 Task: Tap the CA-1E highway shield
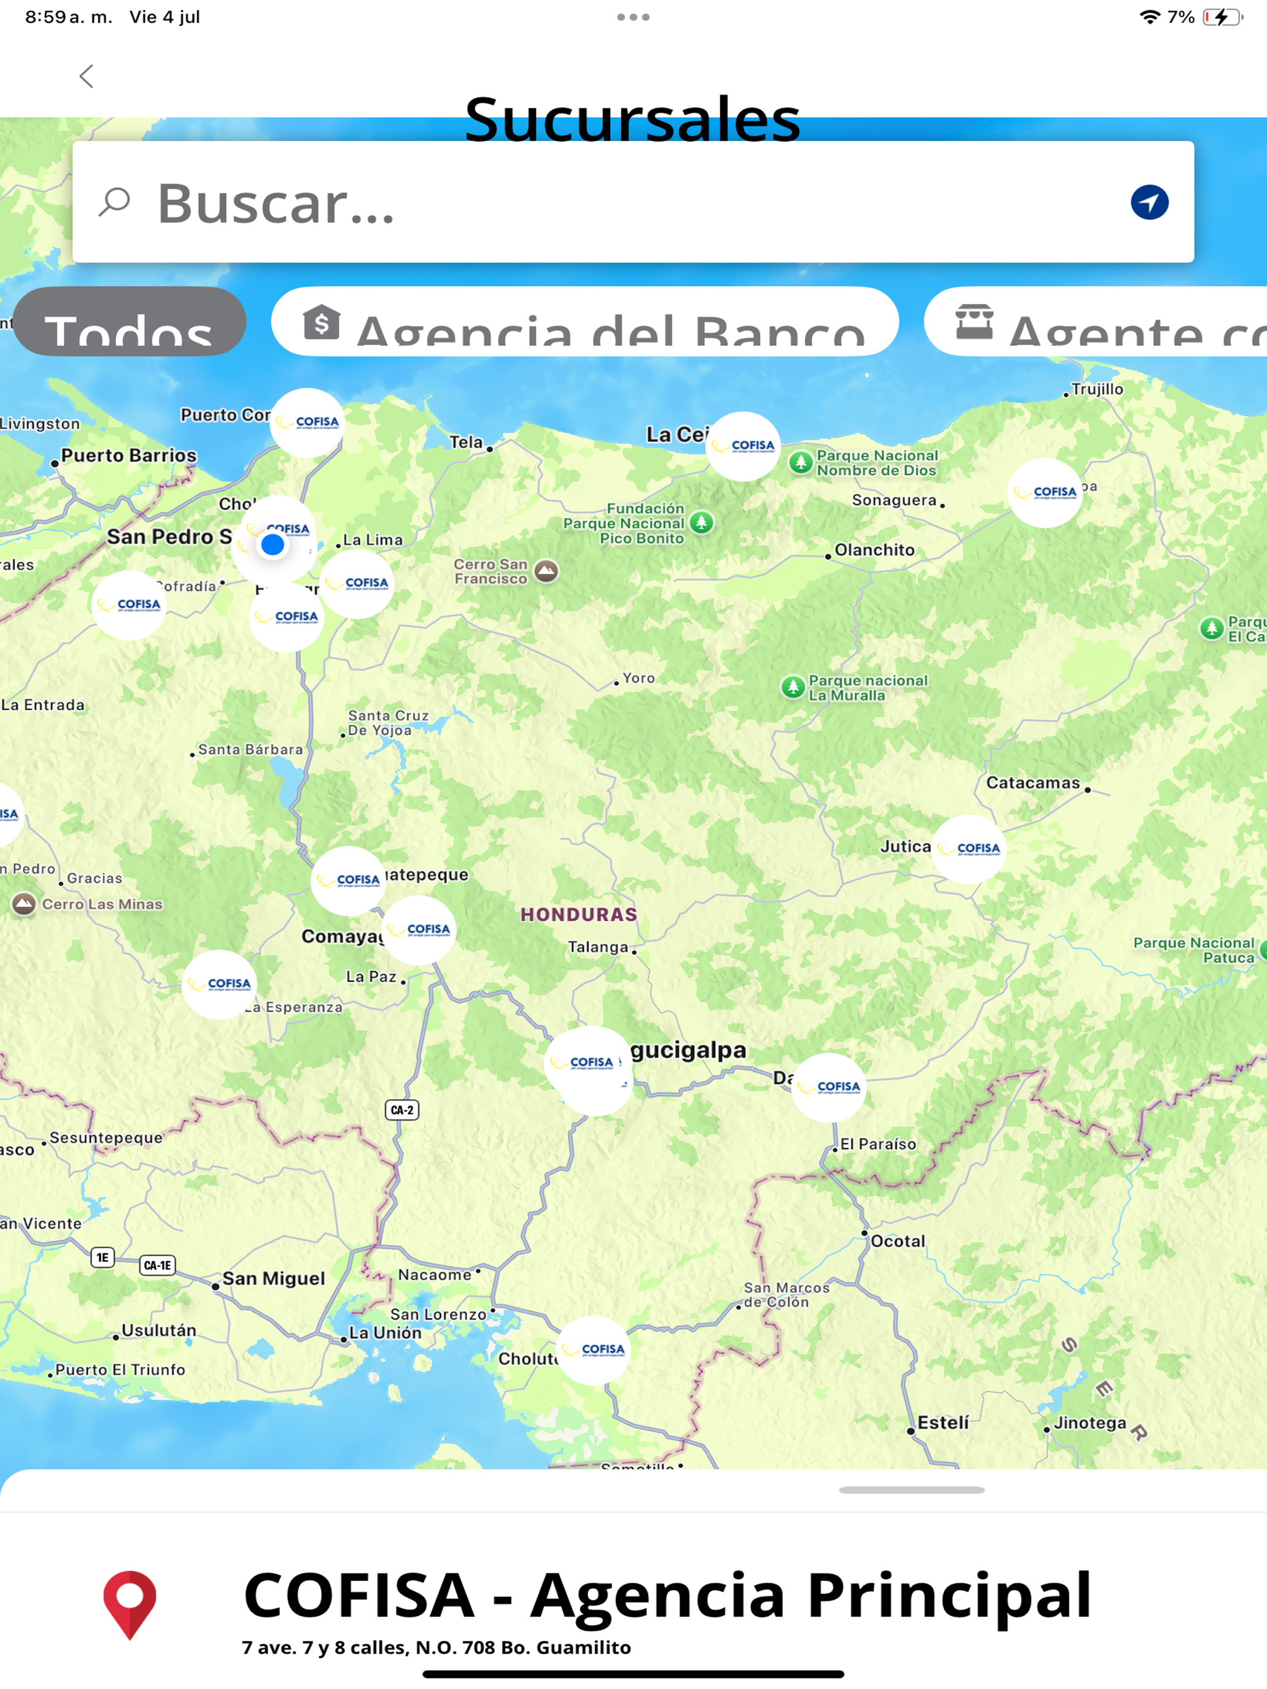(x=157, y=1266)
